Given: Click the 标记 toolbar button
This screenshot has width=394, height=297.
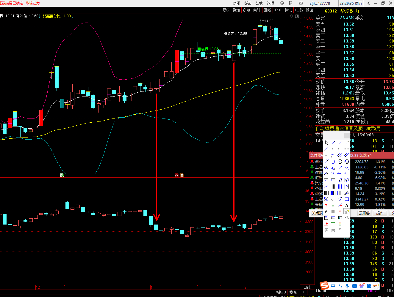Looking at the screenshot, I should [288, 10].
